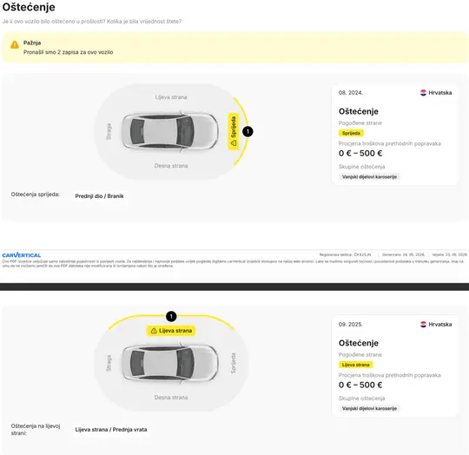Click the bottom car diagram image
The height and width of the screenshot is (455, 469).
[170, 363]
